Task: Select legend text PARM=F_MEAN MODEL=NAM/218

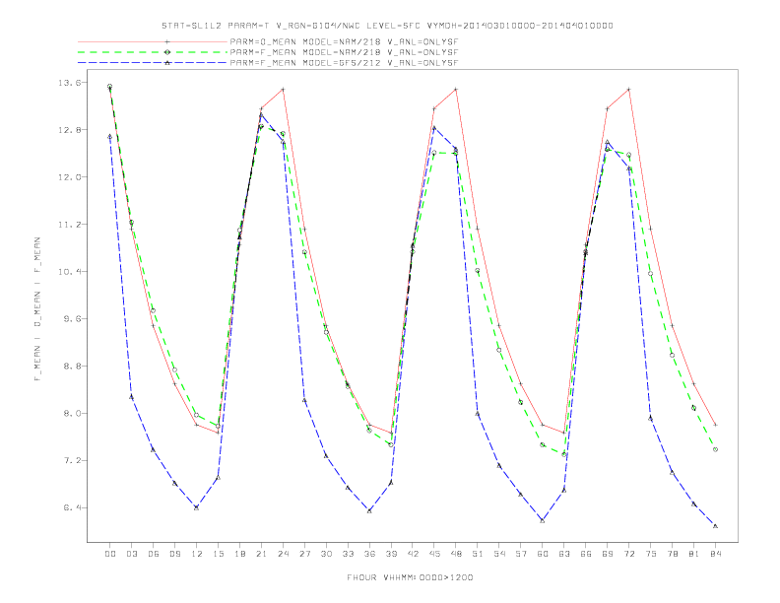Action: point(305,52)
